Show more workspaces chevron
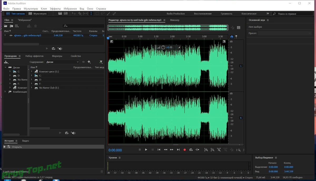This screenshot has height=181, width=316. [x=268, y=14]
